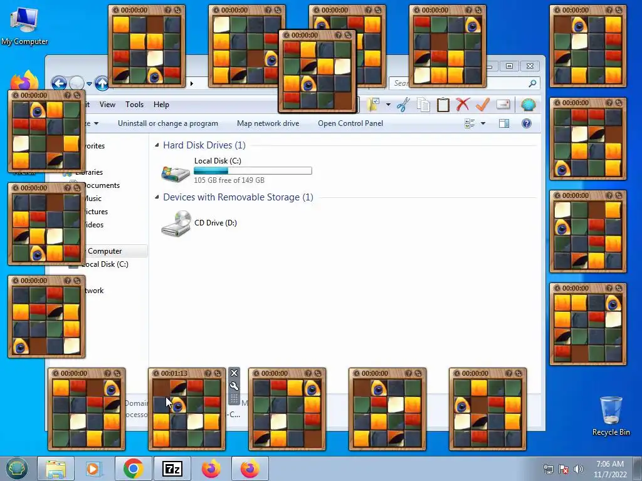Viewport: 642px width, 481px height.
Task: Click Open Control Panel
Action: 350,123
